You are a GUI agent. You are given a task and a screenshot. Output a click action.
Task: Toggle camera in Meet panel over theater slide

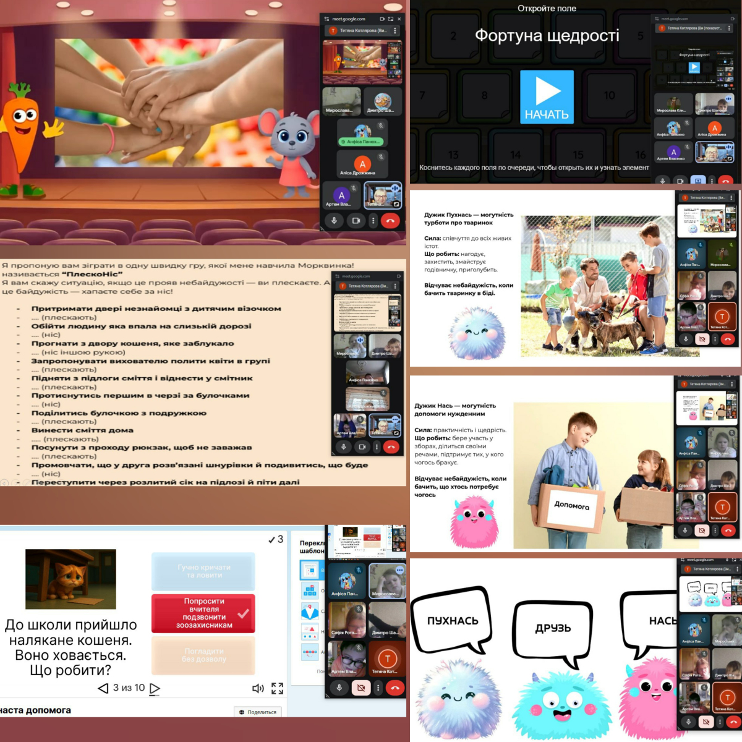coord(356,220)
